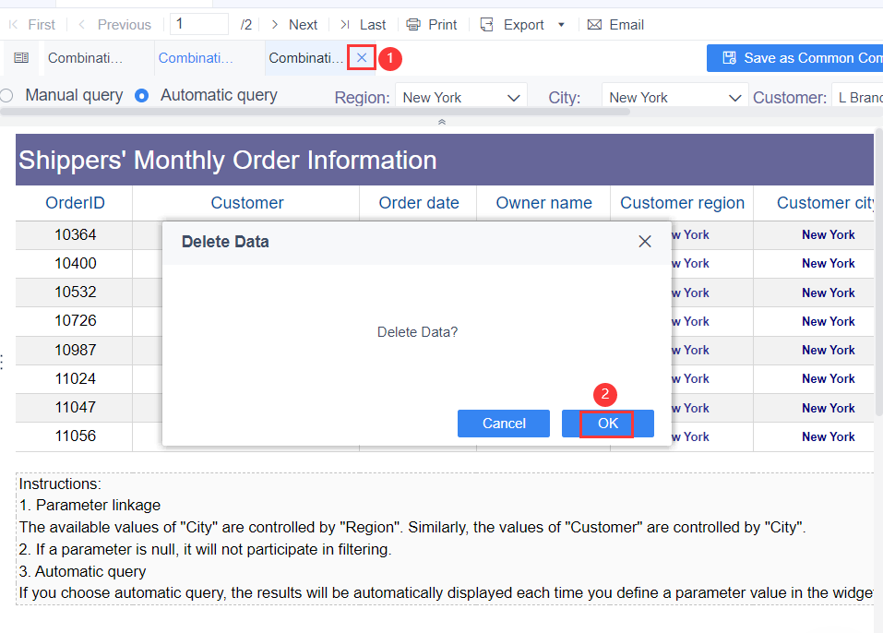The height and width of the screenshot is (633, 883).
Task: Open the City dropdown
Action: coord(674,97)
